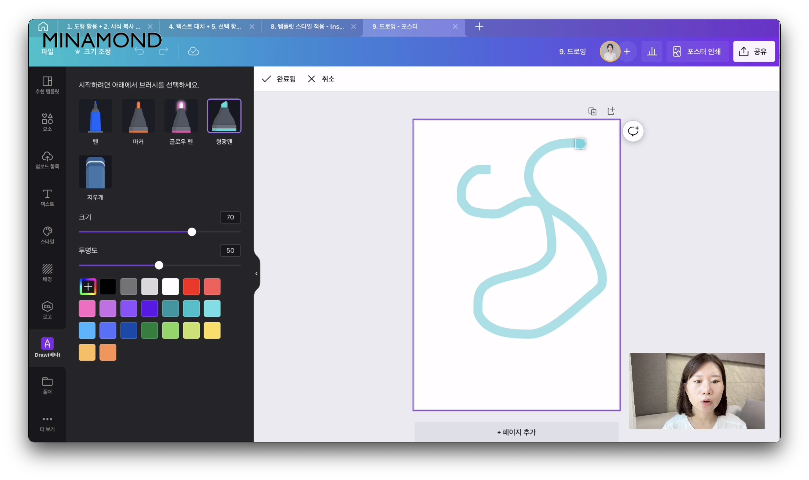Viewport: 809px width, 480px height.
Task: Select the 마커 (marker) brush
Action: pos(138,116)
